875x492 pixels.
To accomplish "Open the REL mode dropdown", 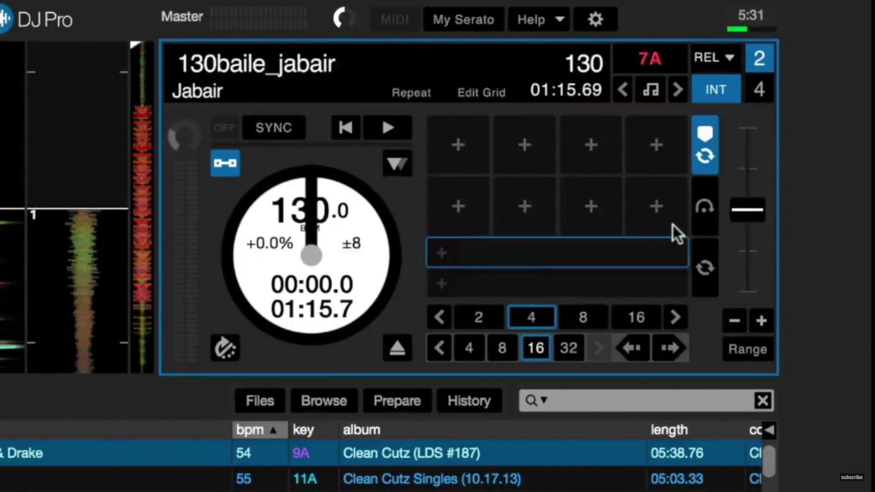I will click(714, 58).
